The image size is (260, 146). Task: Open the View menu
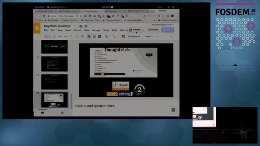(x=60, y=30)
